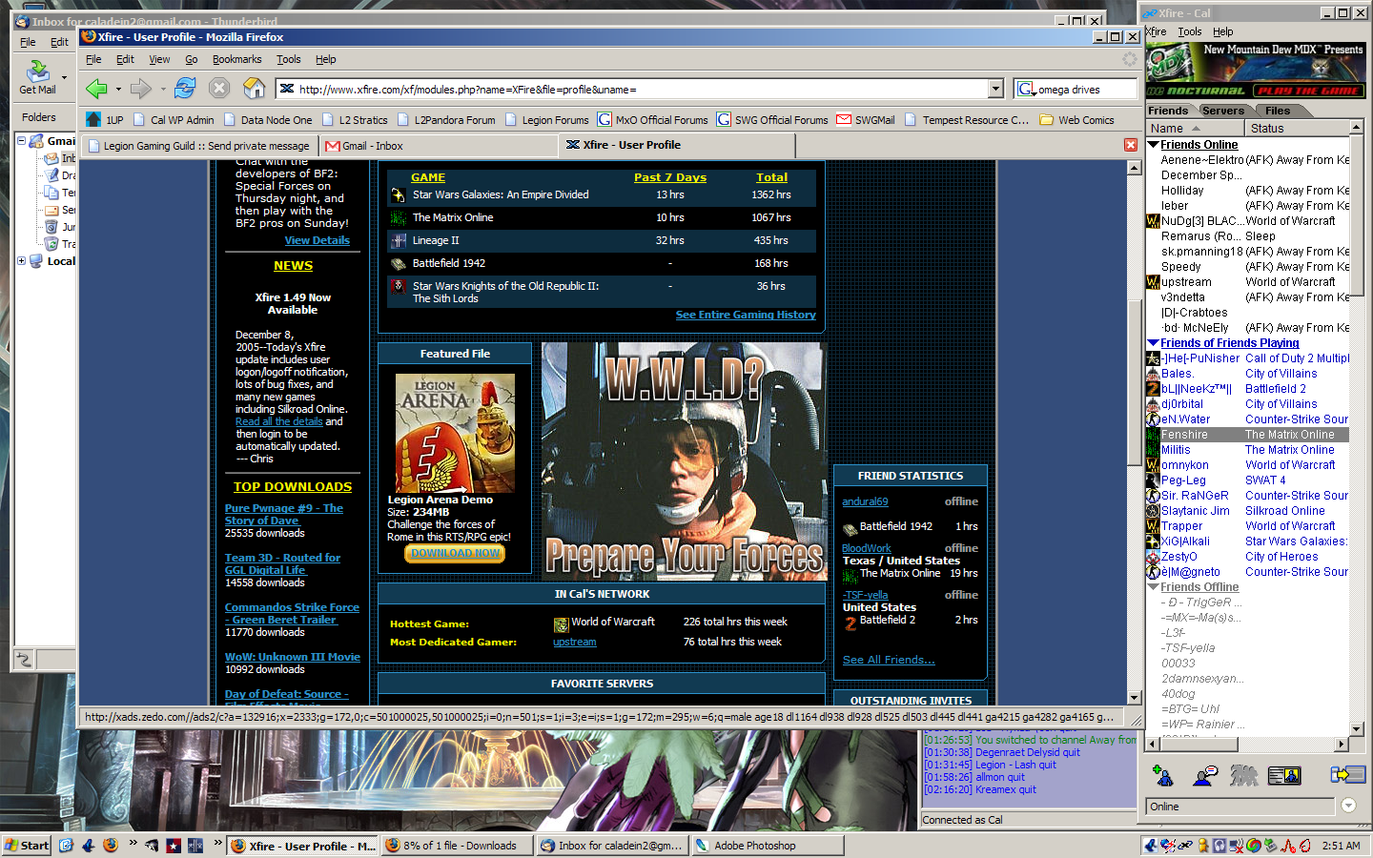Click the DOWNLOAD NOW button
Viewport: 1373px width, 858px height.
pos(455,553)
